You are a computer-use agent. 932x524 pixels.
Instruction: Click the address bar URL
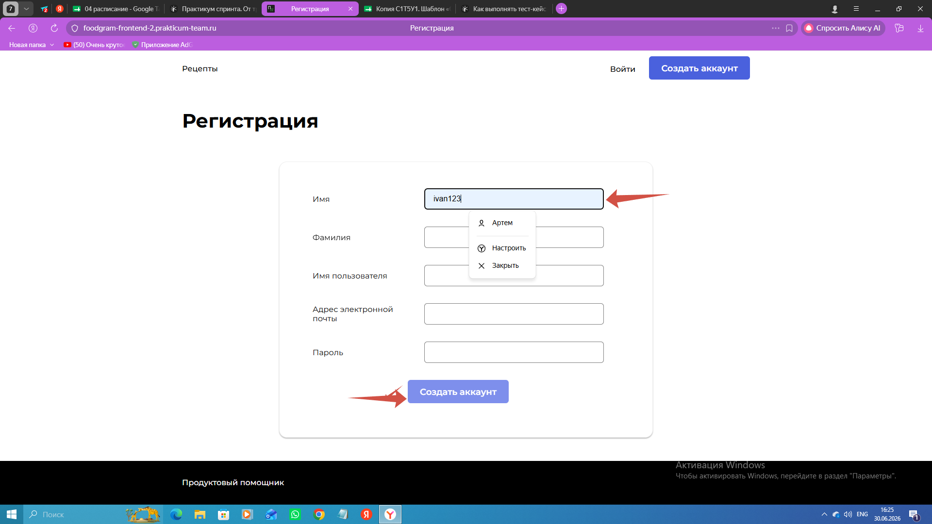pyautogui.click(x=150, y=28)
